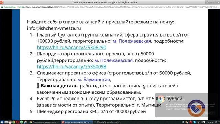Launch Yandex browser from the taskbar
This screenshot has height=124, width=220.
[10, 122]
